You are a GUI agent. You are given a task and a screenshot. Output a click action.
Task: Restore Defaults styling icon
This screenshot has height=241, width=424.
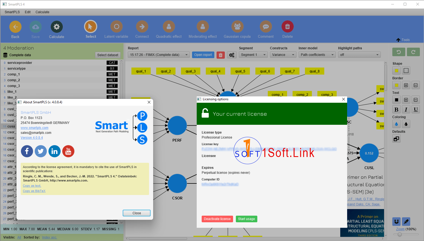click(396, 139)
